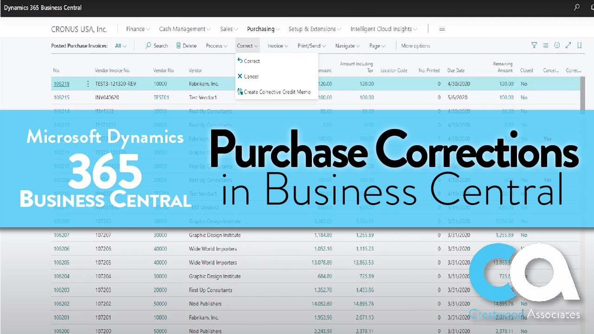
Task: Sort by the Closed column header
Action: [x=526, y=71]
